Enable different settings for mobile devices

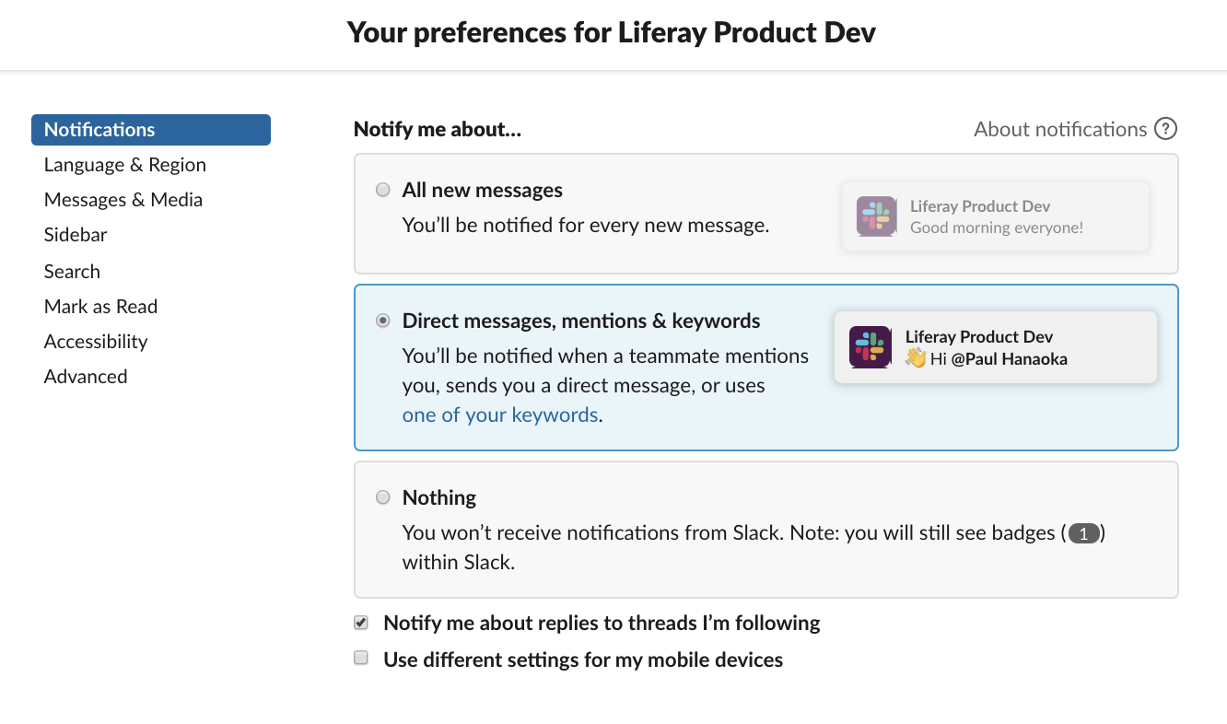[x=361, y=659]
